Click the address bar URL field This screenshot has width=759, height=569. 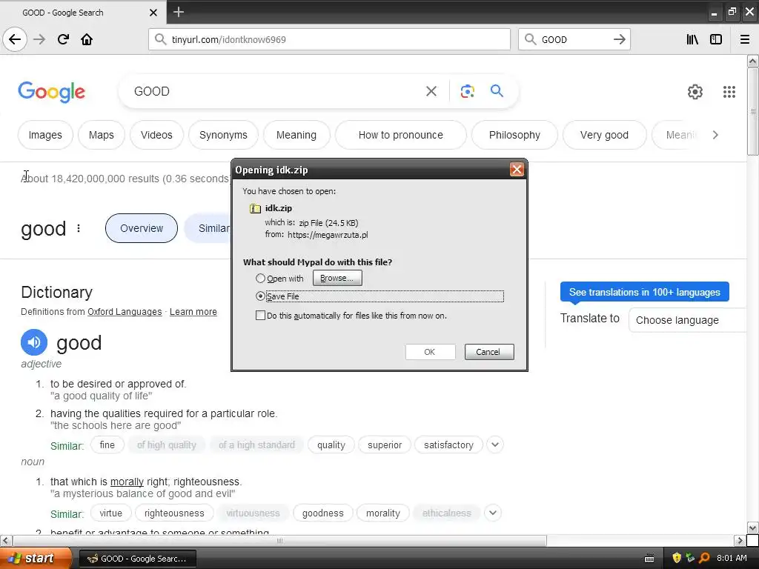coord(329,39)
